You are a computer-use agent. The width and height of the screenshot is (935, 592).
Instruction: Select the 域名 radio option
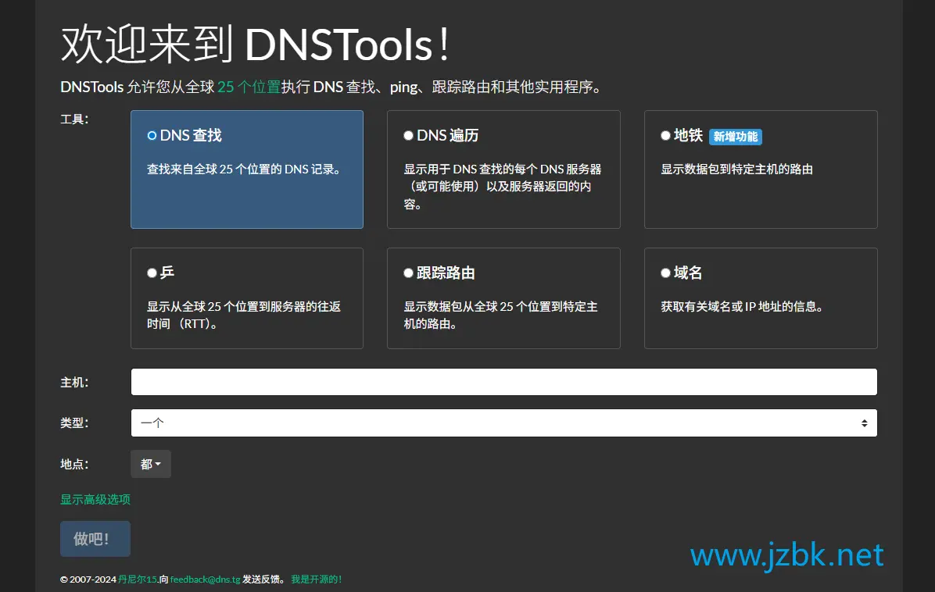pos(665,273)
